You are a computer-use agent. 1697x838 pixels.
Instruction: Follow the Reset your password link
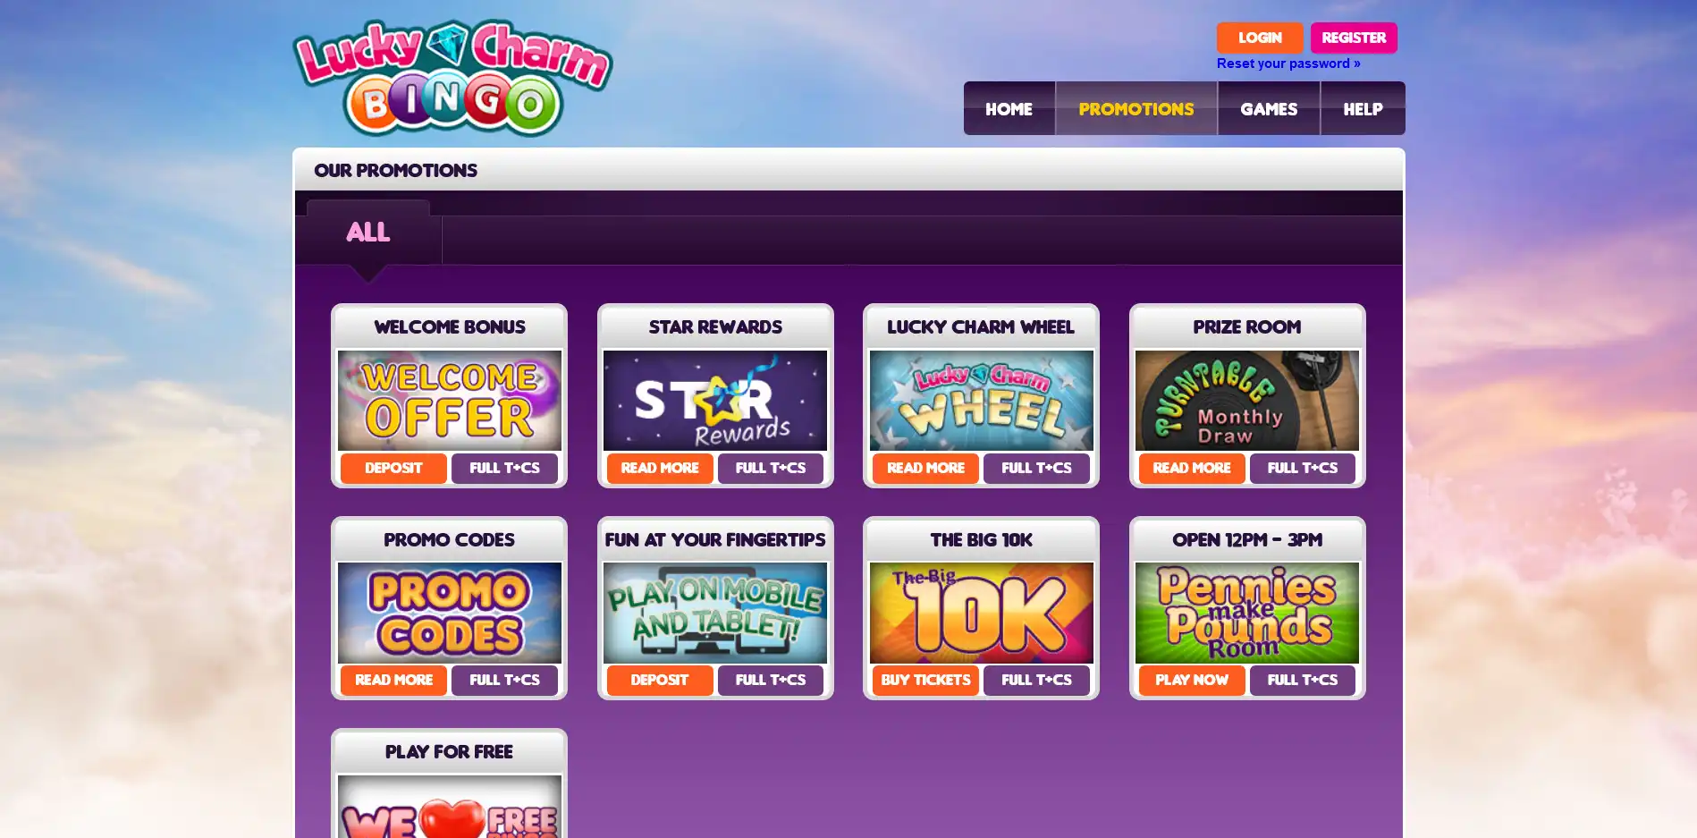click(x=1288, y=63)
